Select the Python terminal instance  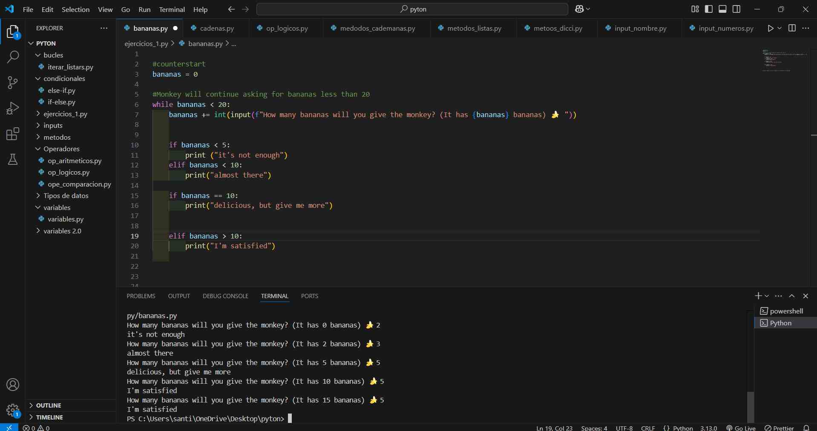point(785,323)
